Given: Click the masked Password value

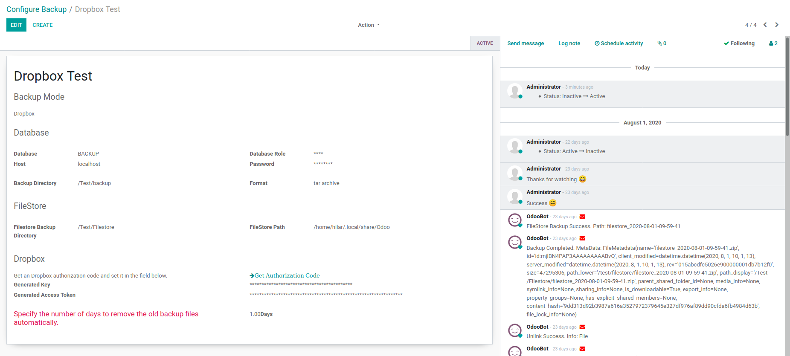Looking at the screenshot, I should pos(323,164).
